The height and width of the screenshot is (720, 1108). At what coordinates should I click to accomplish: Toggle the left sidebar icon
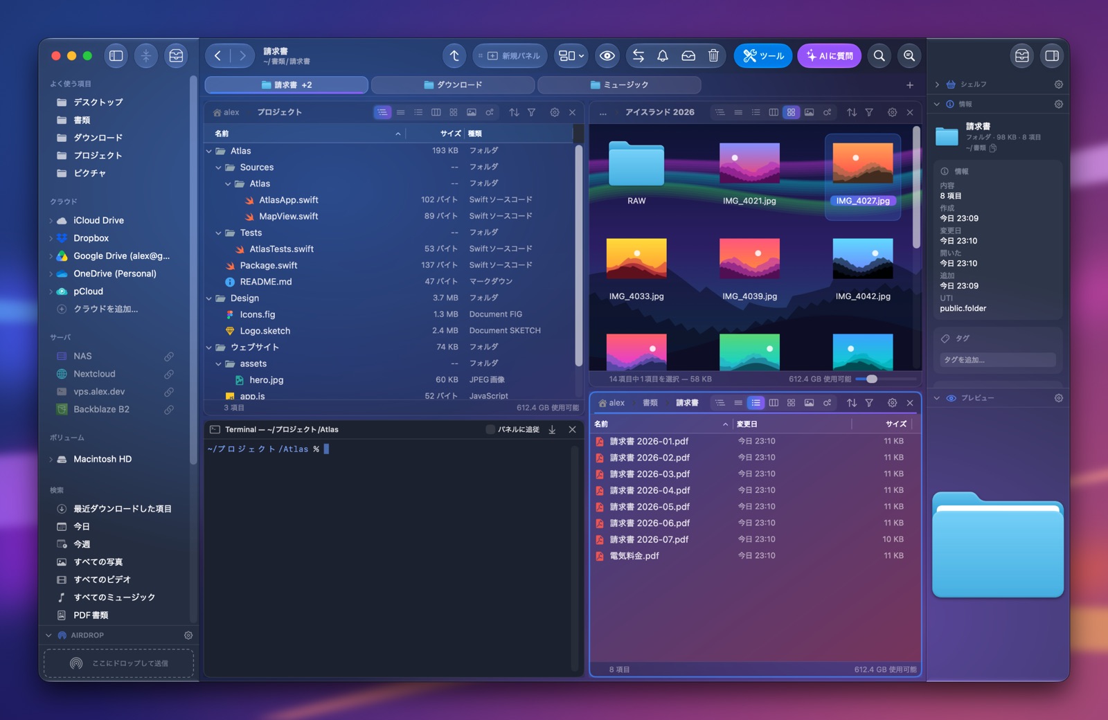(x=116, y=56)
